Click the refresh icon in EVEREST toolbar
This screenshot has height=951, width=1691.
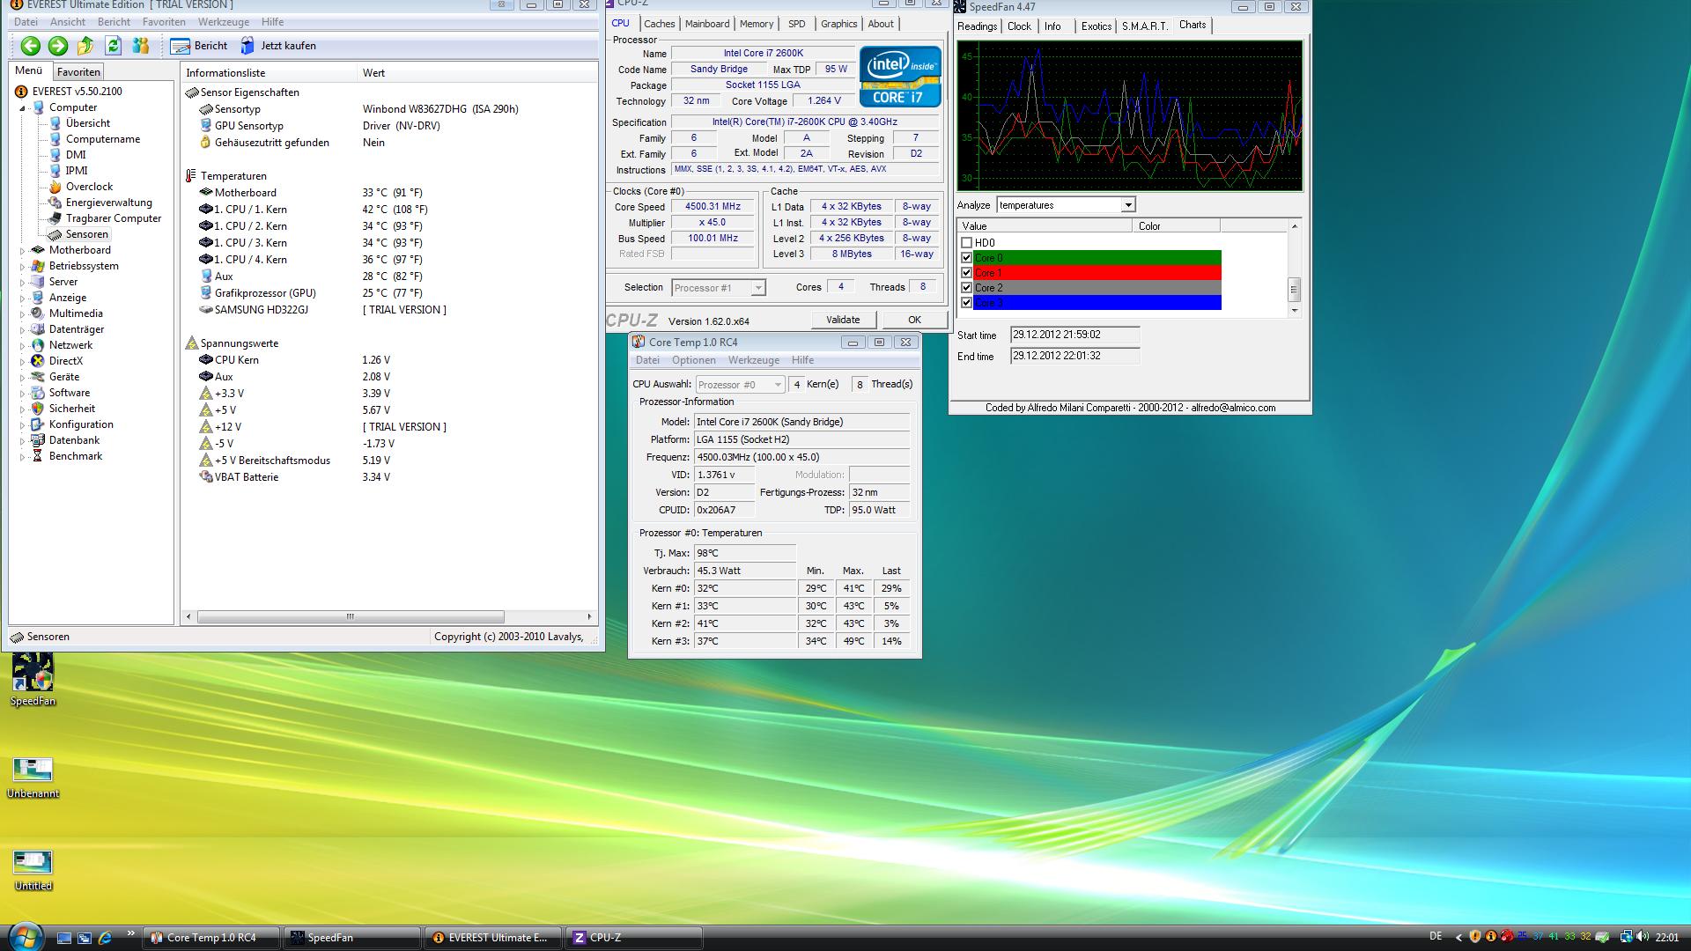click(x=113, y=46)
